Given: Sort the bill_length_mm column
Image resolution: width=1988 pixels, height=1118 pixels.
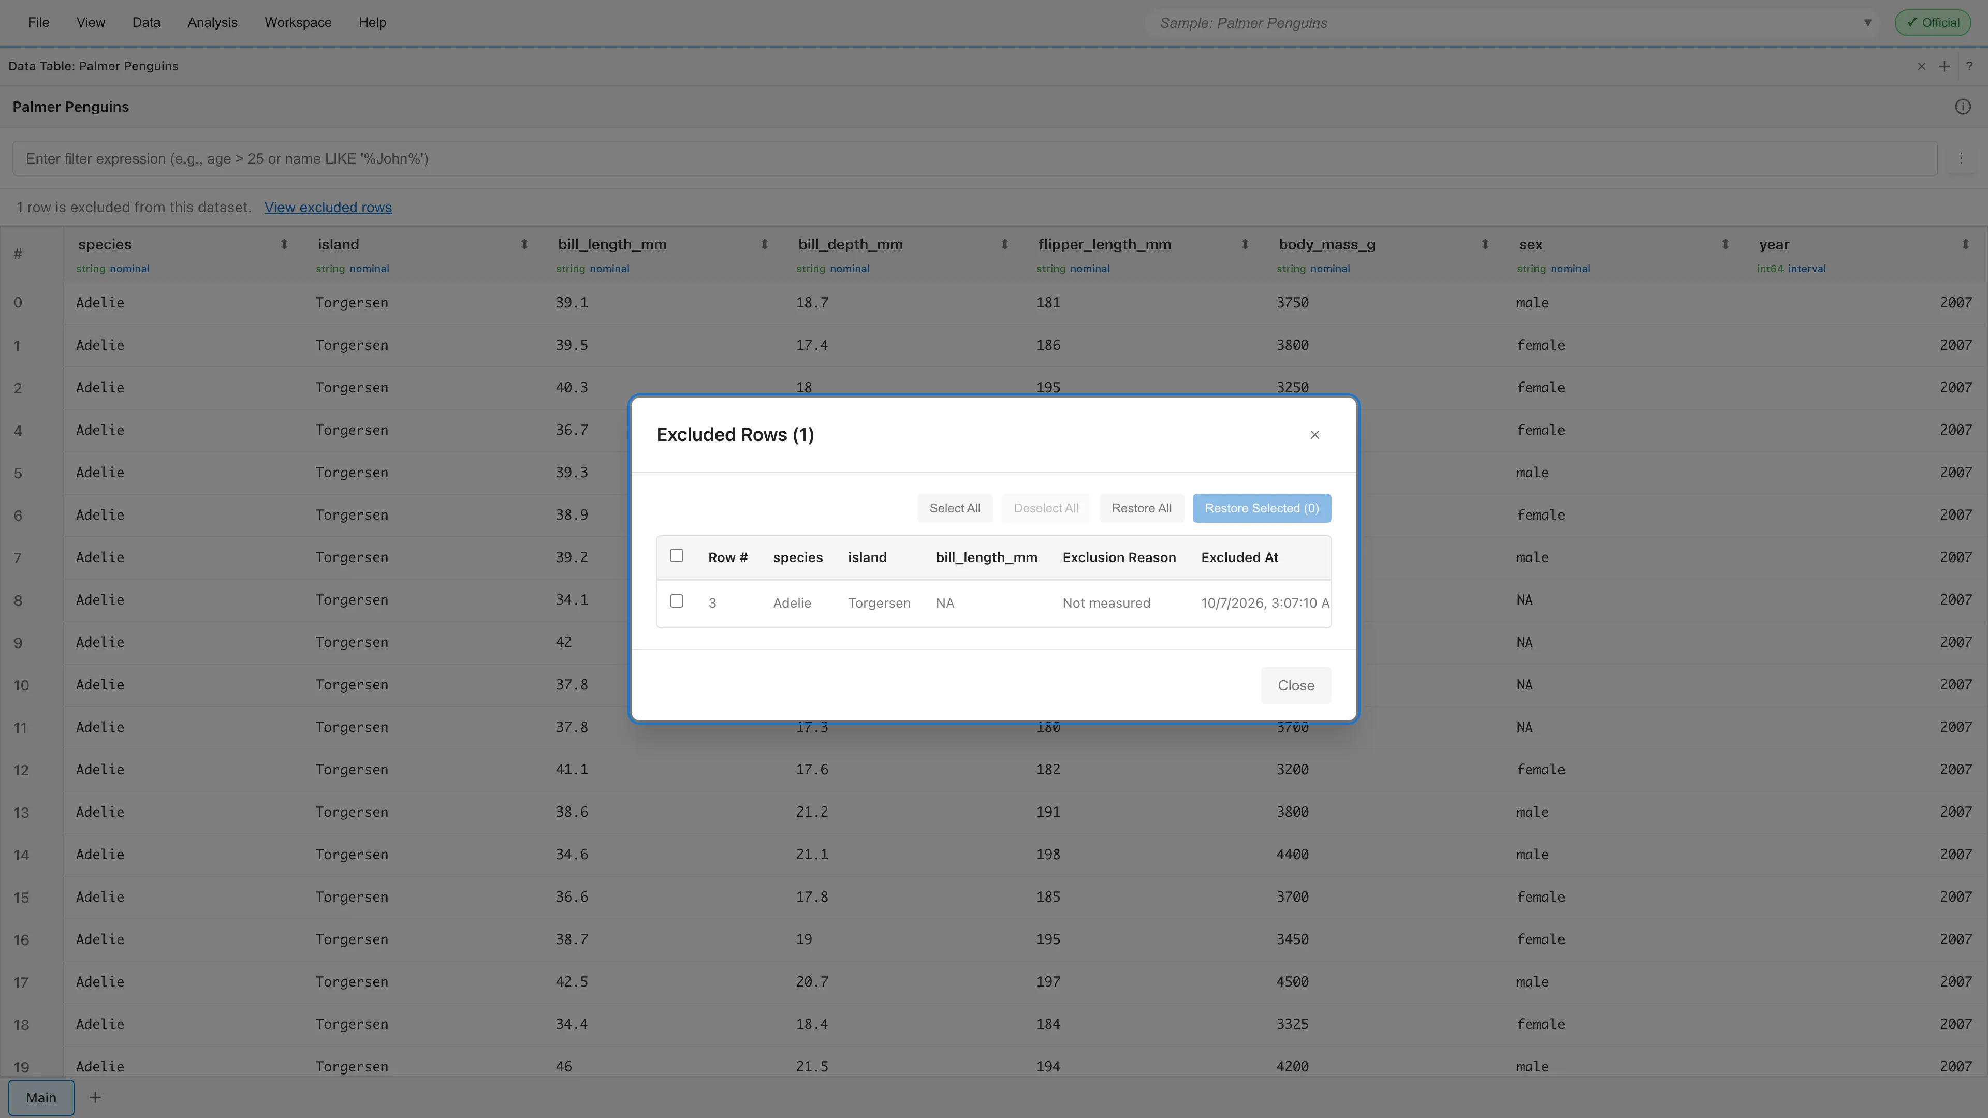Looking at the screenshot, I should coord(764,245).
